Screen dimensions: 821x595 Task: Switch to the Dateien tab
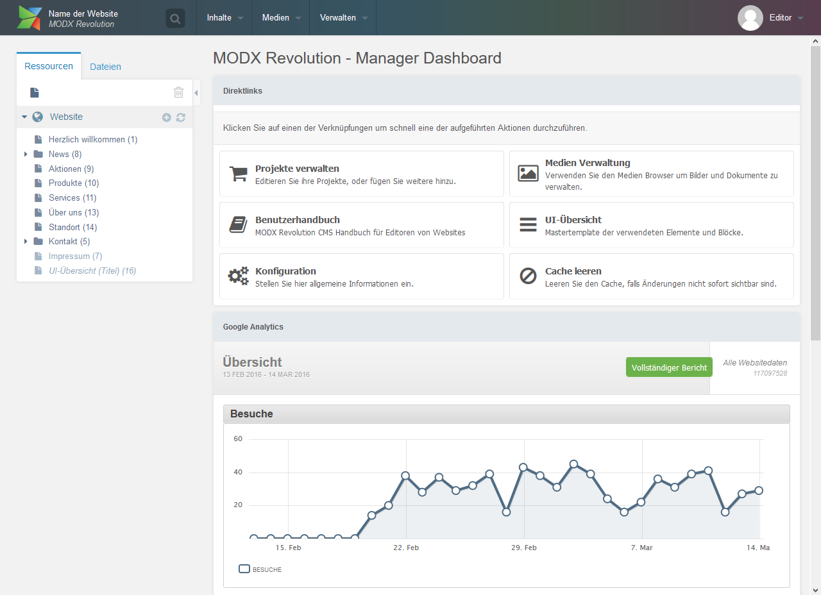[x=105, y=66]
